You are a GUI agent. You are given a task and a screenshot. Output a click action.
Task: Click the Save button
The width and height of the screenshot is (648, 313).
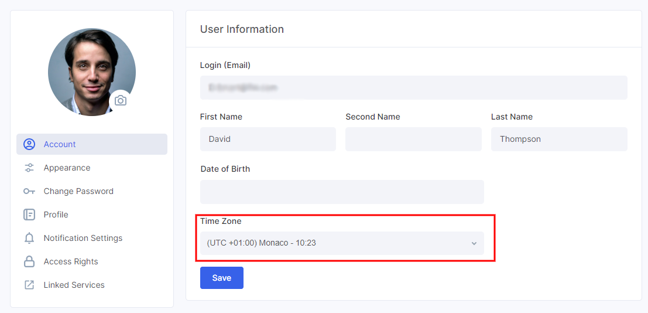click(x=221, y=278)
